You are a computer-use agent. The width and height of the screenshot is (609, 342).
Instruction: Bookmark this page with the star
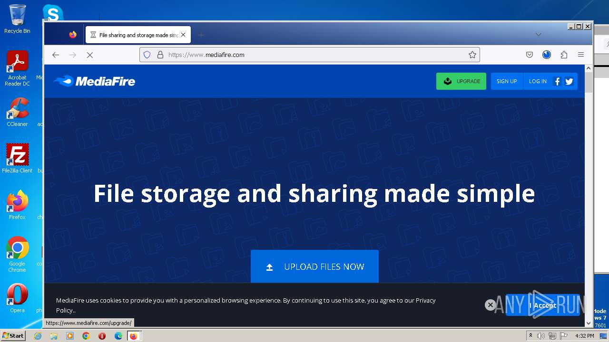pyautogui.click(x=472, y=55)
